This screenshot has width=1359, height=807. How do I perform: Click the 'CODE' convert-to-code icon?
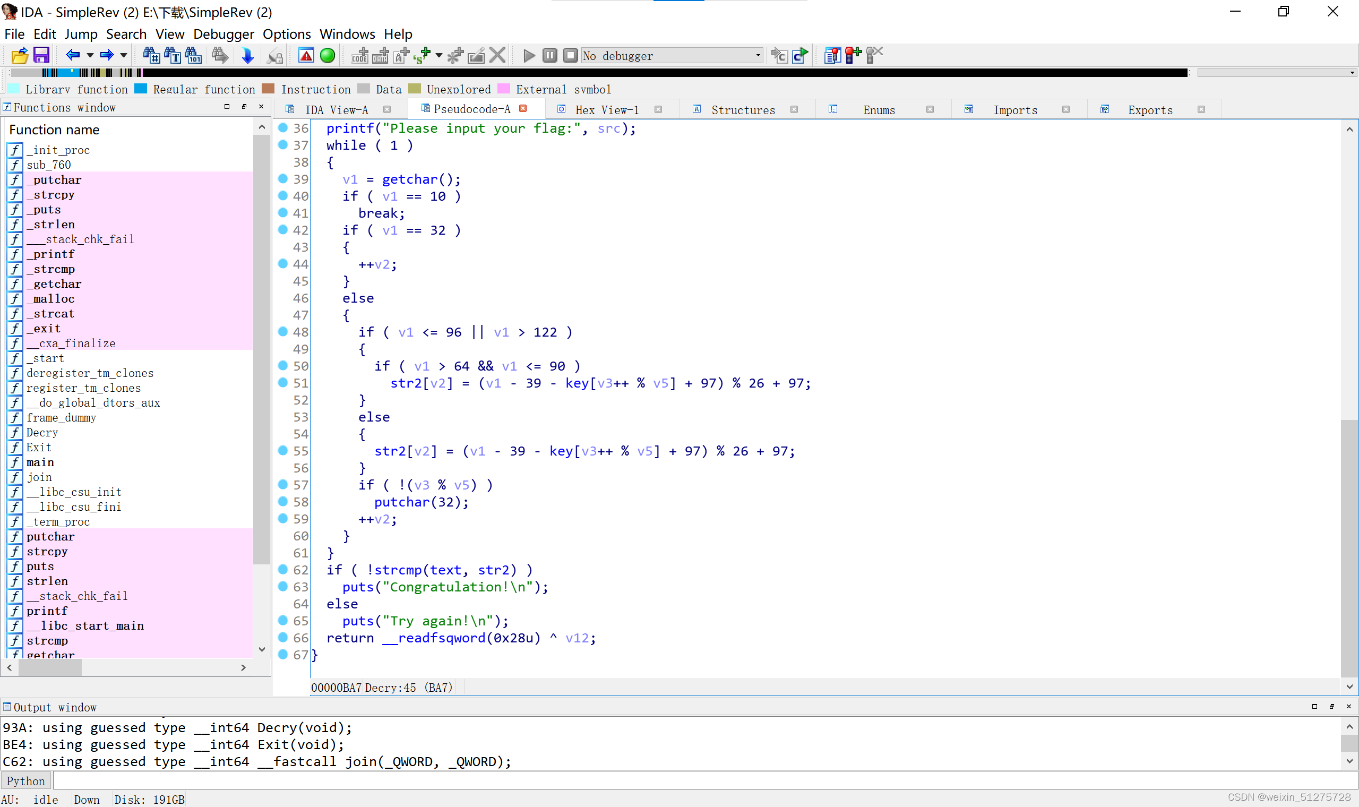(360, 55)
